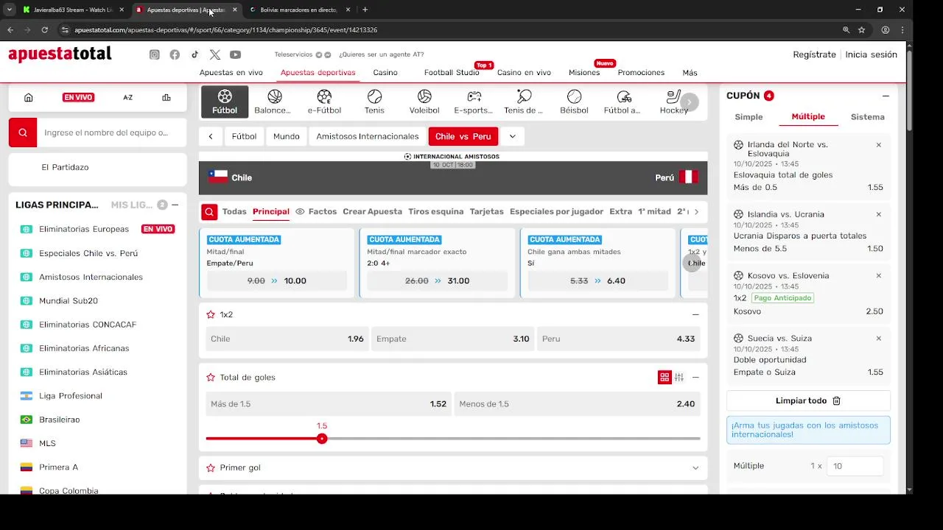Click the Múltiple stake amount field

tap(855, 466)
